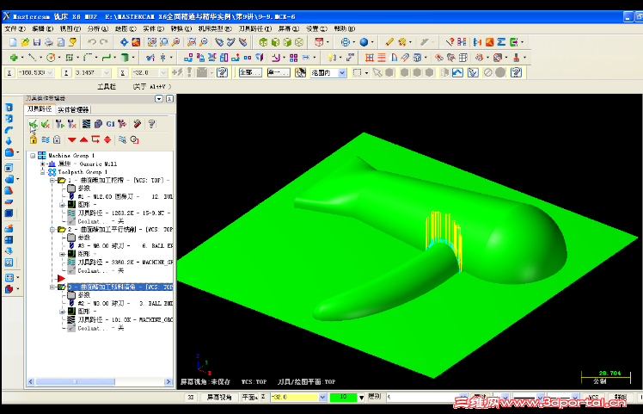Click the 层别 Level status button

pyautogui.click(x=374, y=397)
